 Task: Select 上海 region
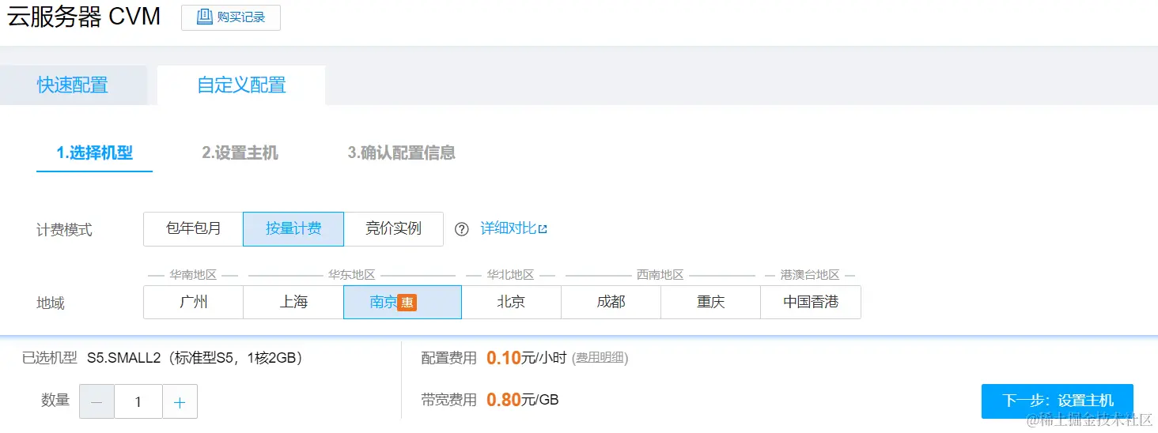click(293, 302)
